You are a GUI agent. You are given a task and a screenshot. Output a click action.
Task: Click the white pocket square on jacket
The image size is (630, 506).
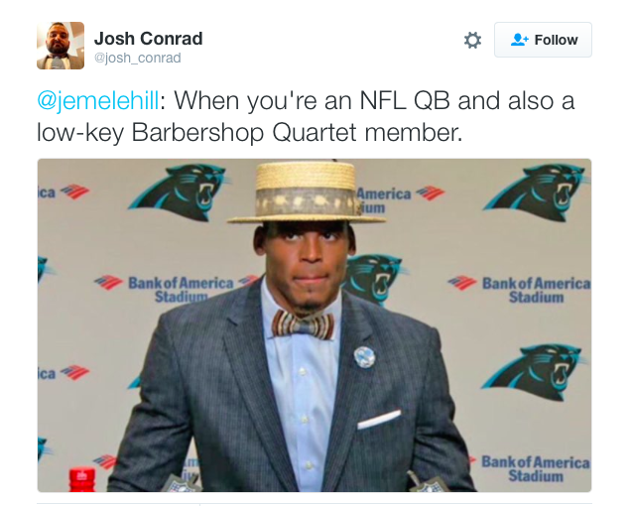coord(378,420)
